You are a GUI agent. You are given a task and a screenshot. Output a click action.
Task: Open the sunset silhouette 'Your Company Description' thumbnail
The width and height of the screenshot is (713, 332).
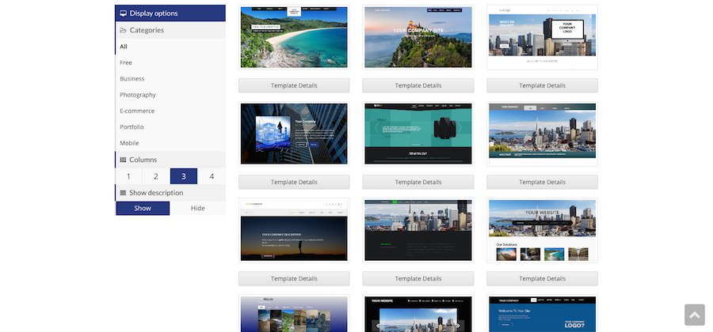294,230
